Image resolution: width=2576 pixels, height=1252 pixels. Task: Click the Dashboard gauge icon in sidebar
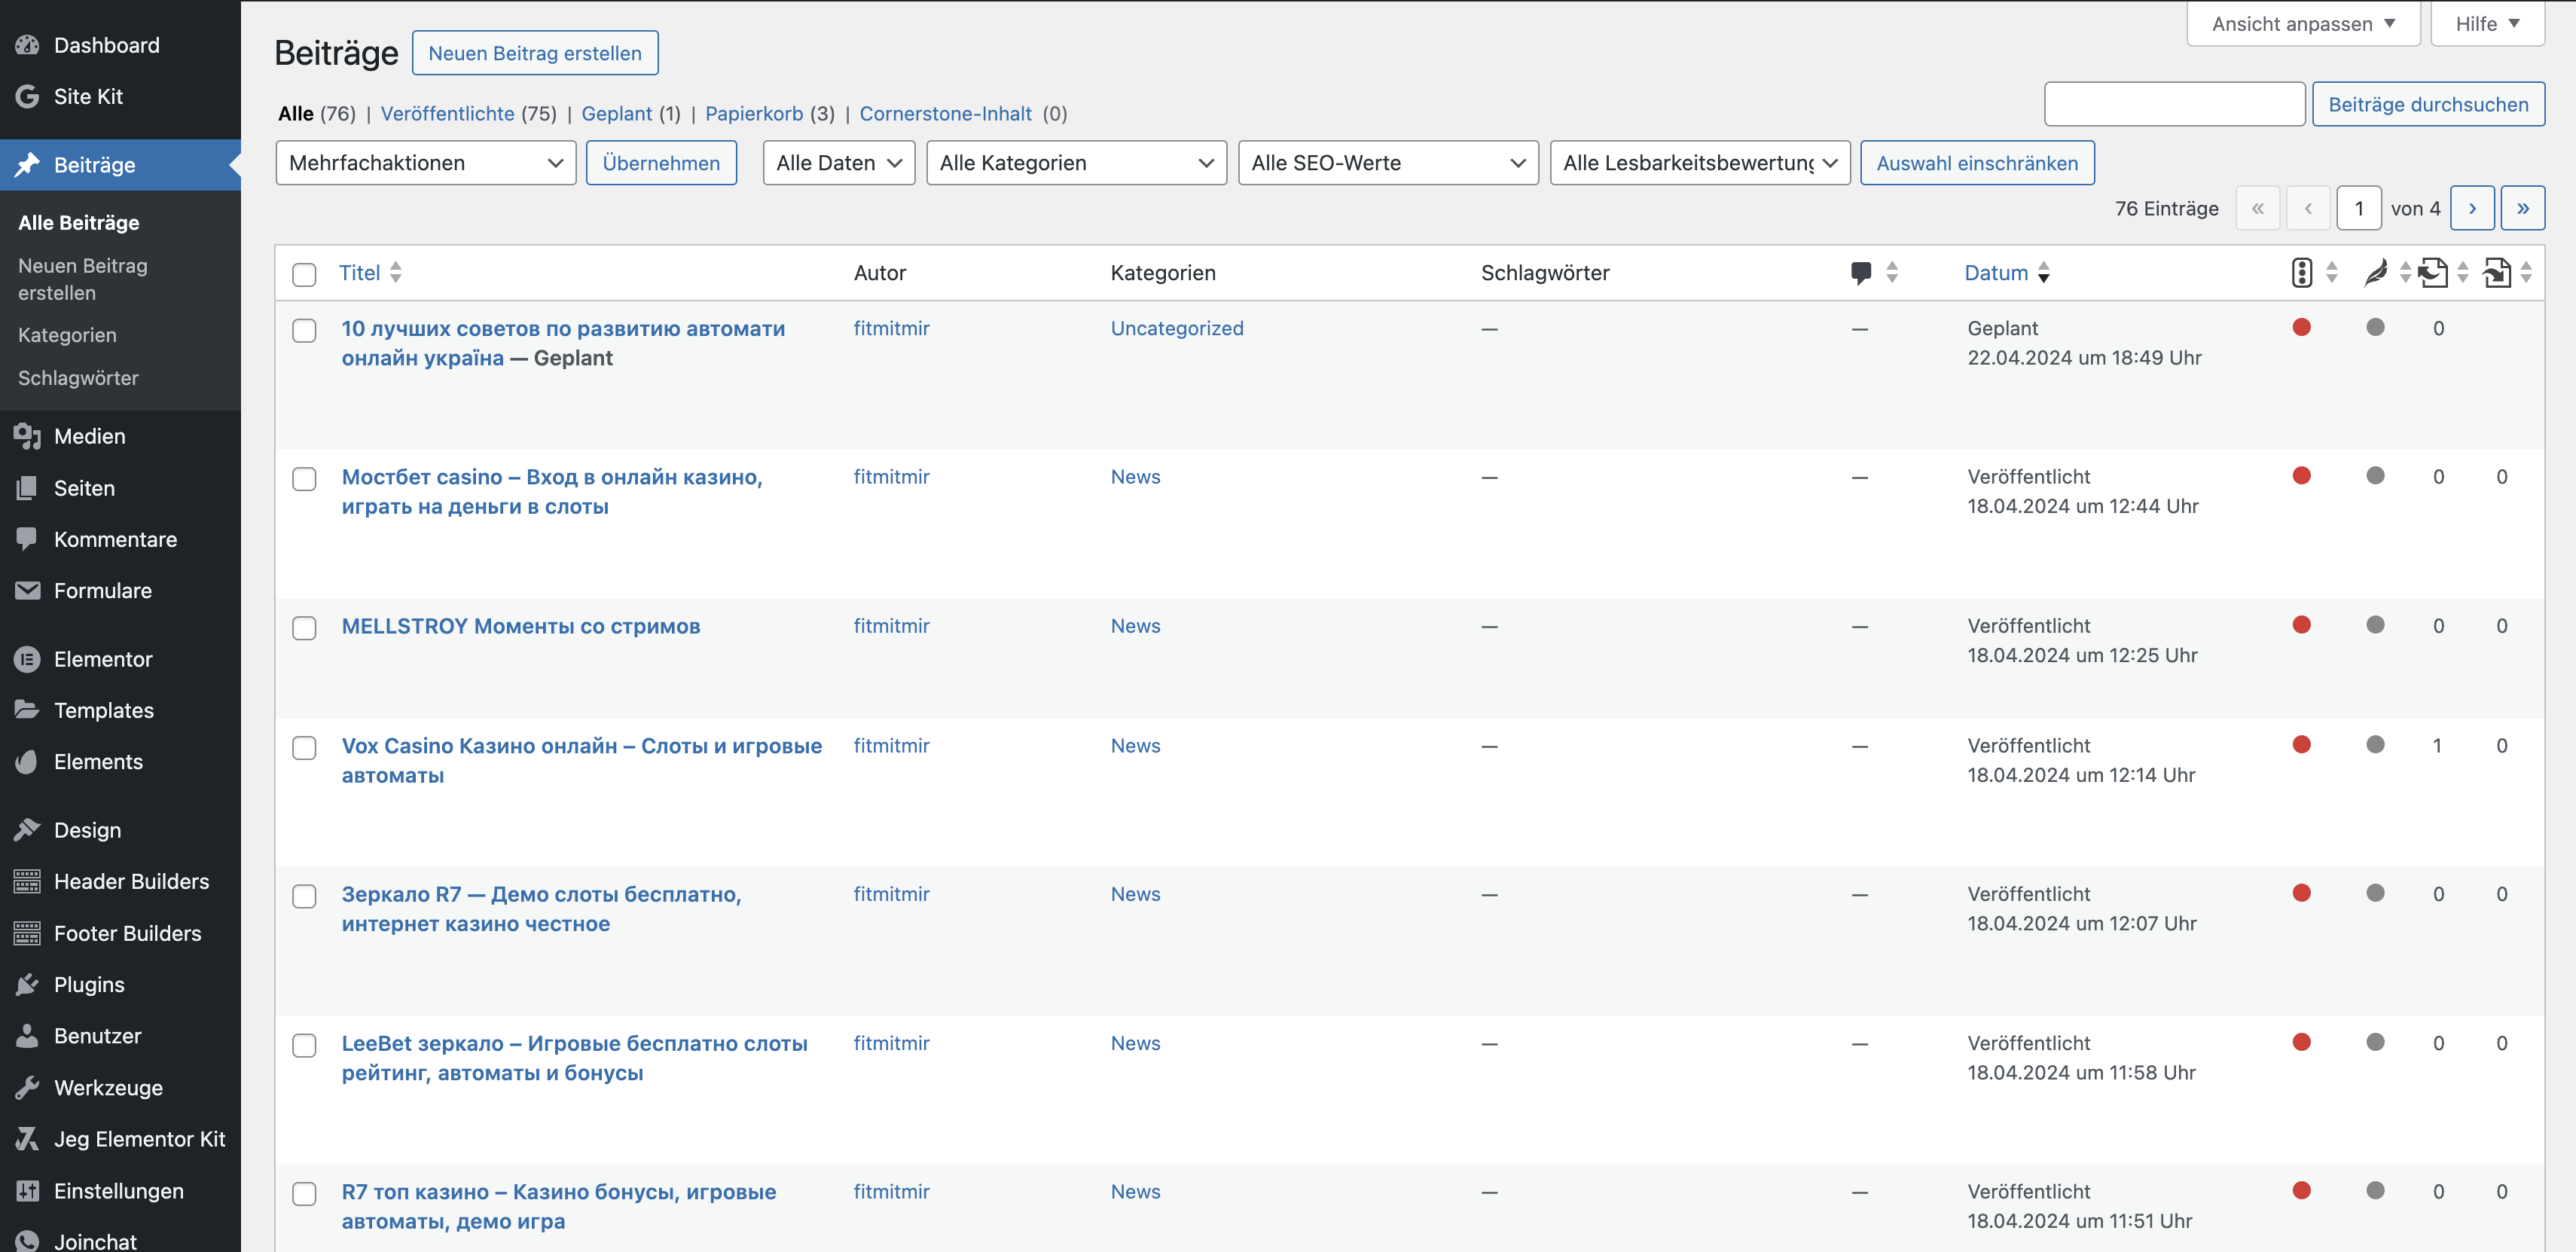(27, 45)
